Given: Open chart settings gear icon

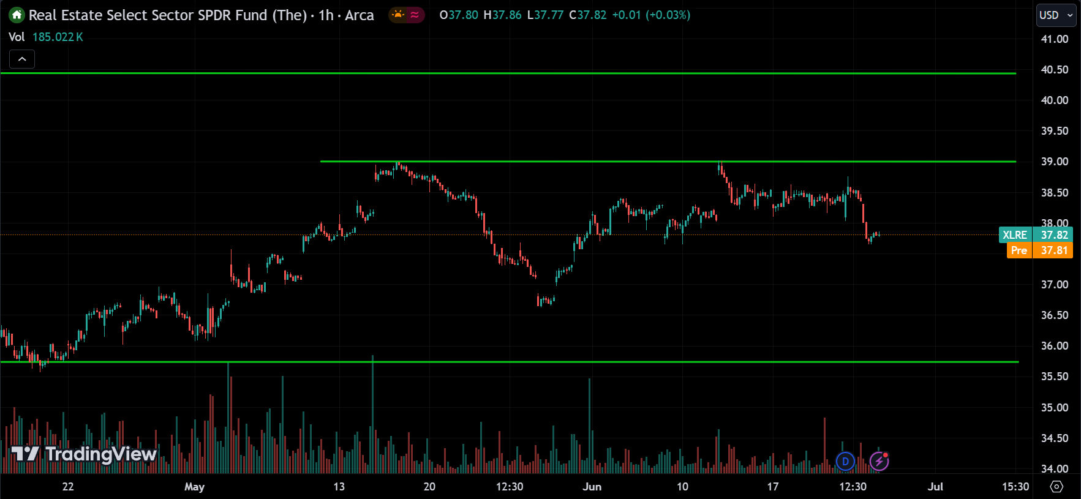Looking at the screenshot, I should coord(1057,487).
